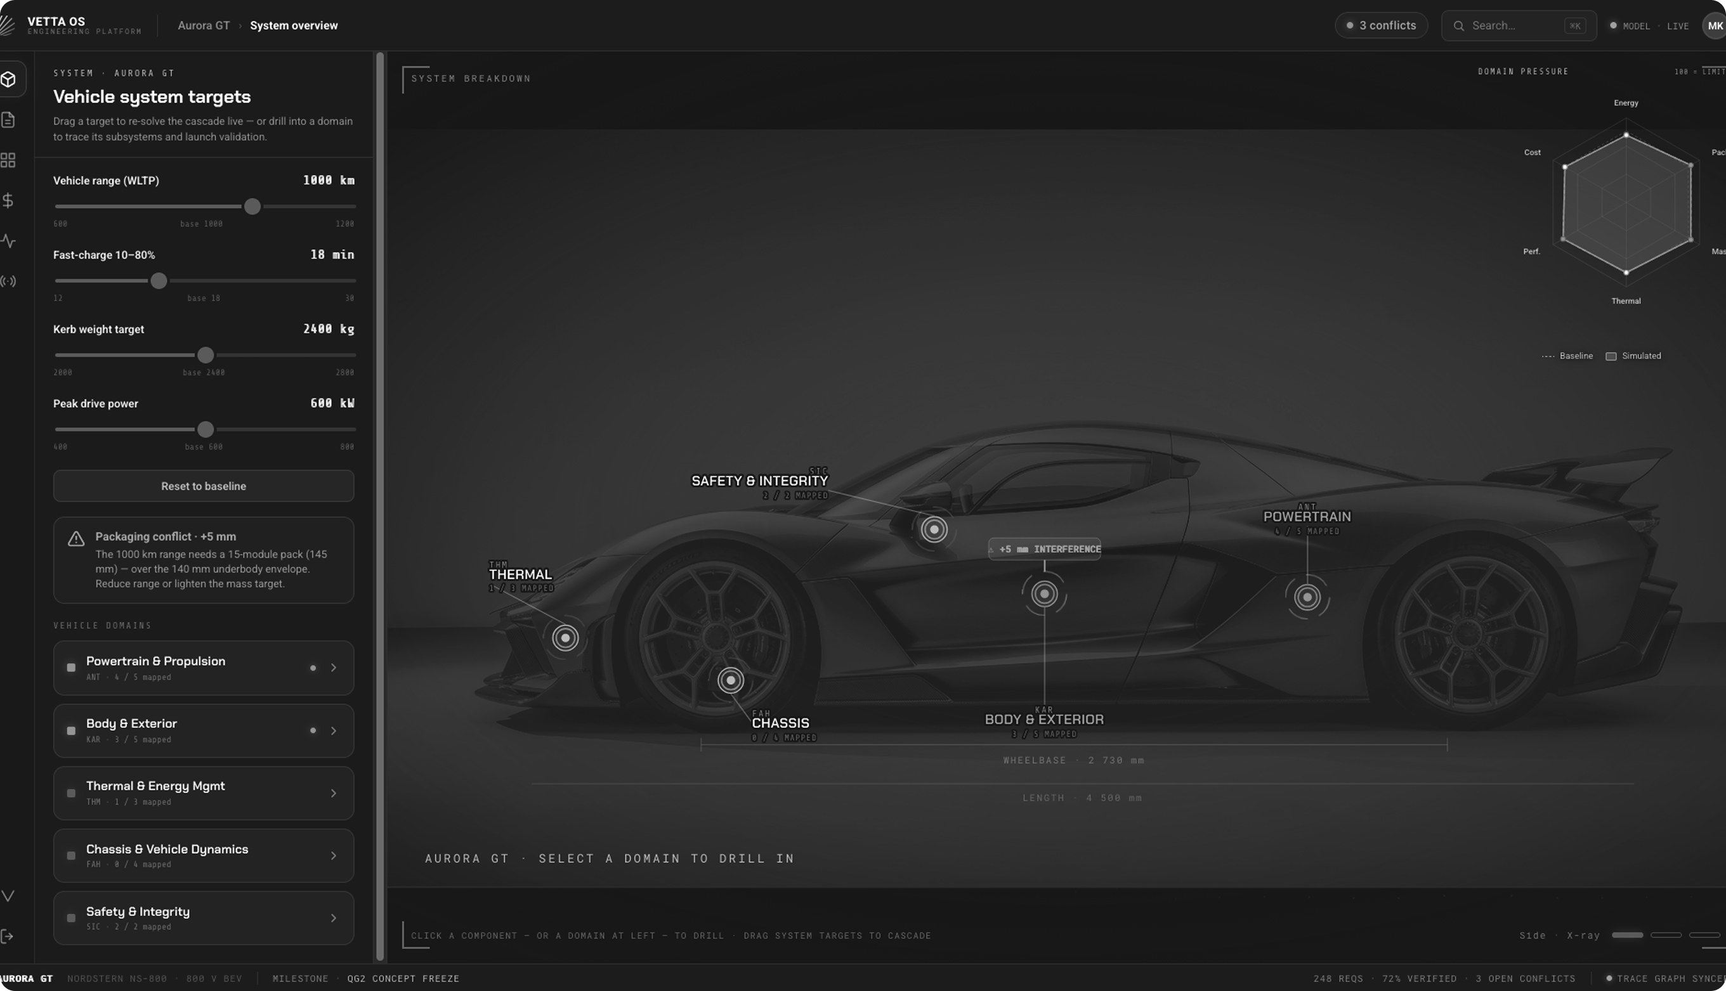This screenshot has height=991, width=1726.
Task: Select the Thermal hotspot marker on car
Action: click(565, 638)
